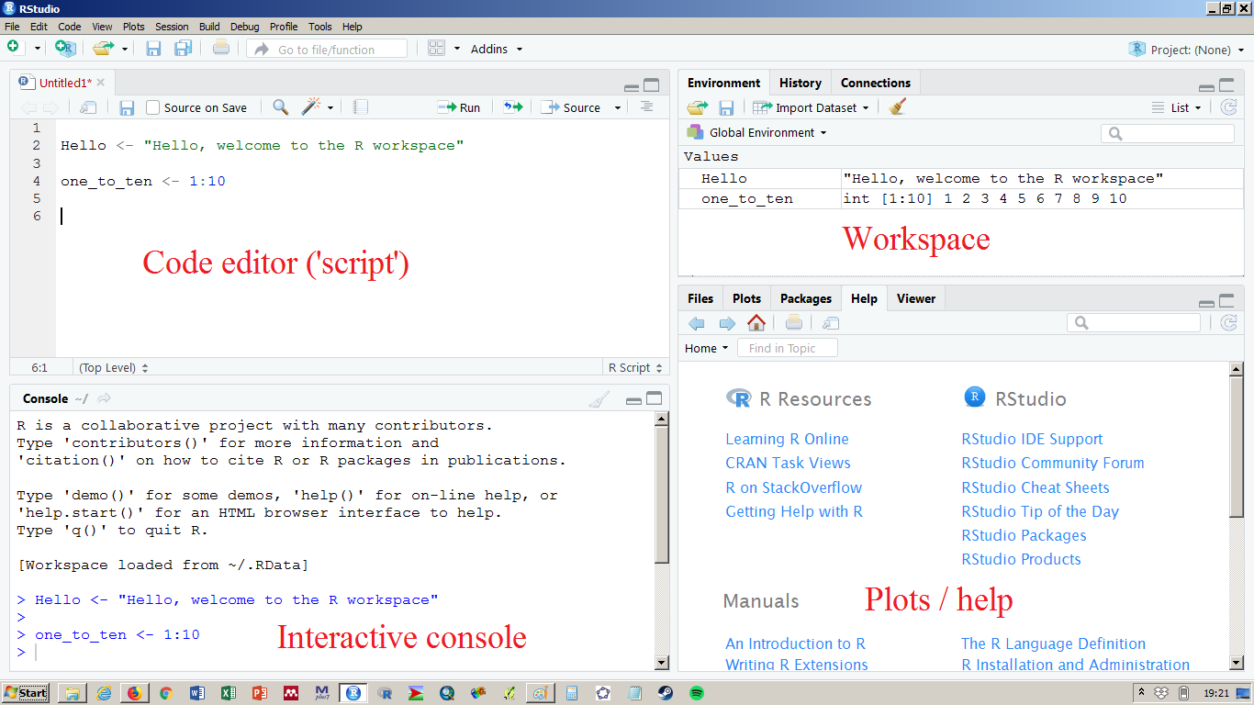Go back in the Help pane
Screen dimensions: 1254x705
pos(697,323)
